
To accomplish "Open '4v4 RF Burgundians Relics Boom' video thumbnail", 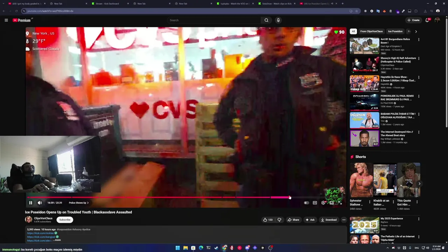I will (364, 45).
